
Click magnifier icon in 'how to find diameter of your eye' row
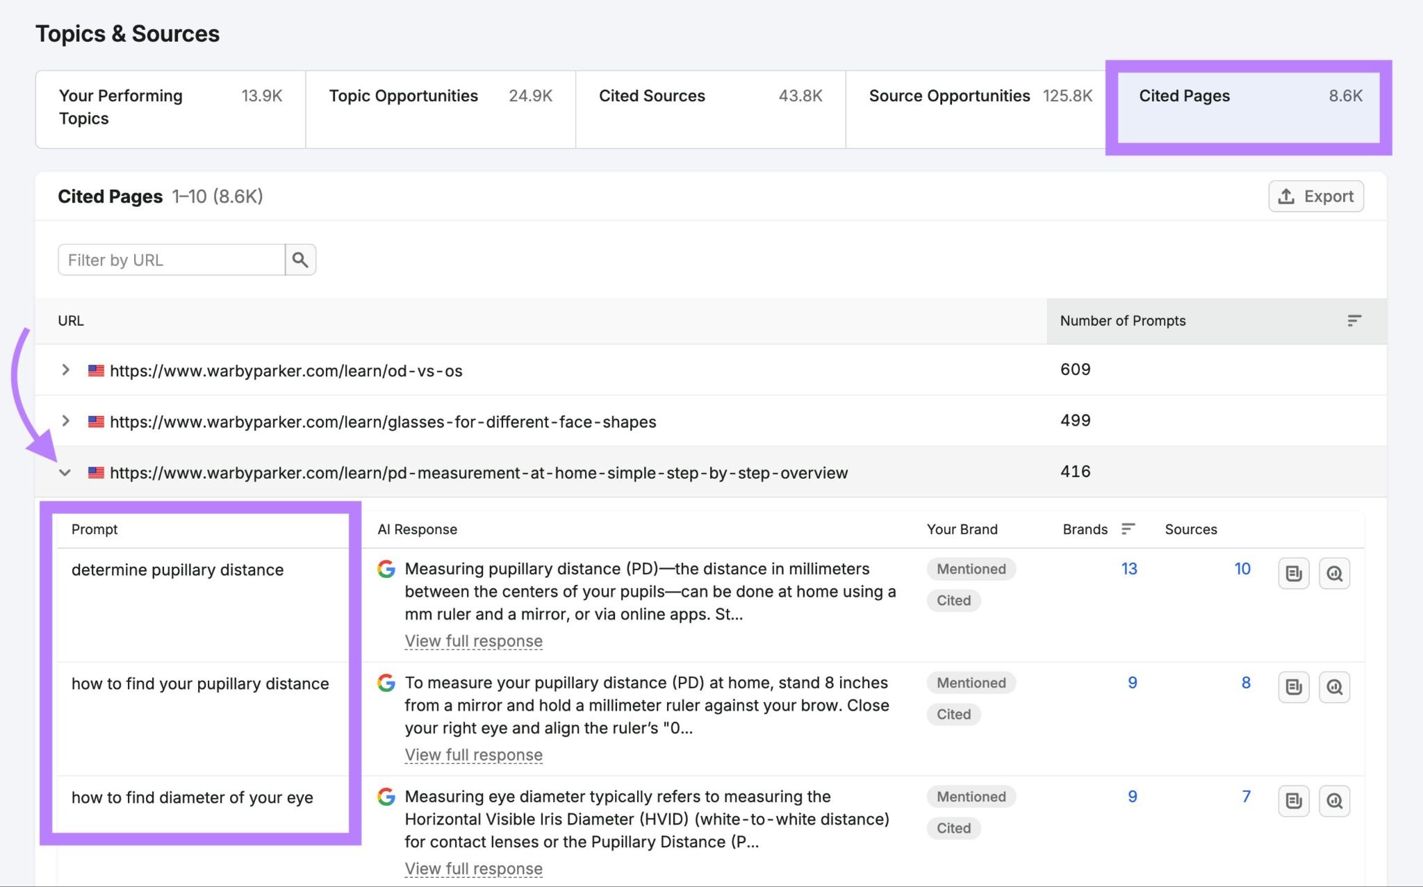click(1334, 802)
